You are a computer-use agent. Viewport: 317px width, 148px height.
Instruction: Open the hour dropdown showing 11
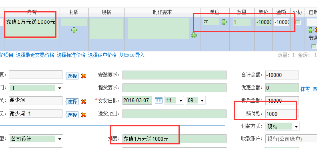181,100
